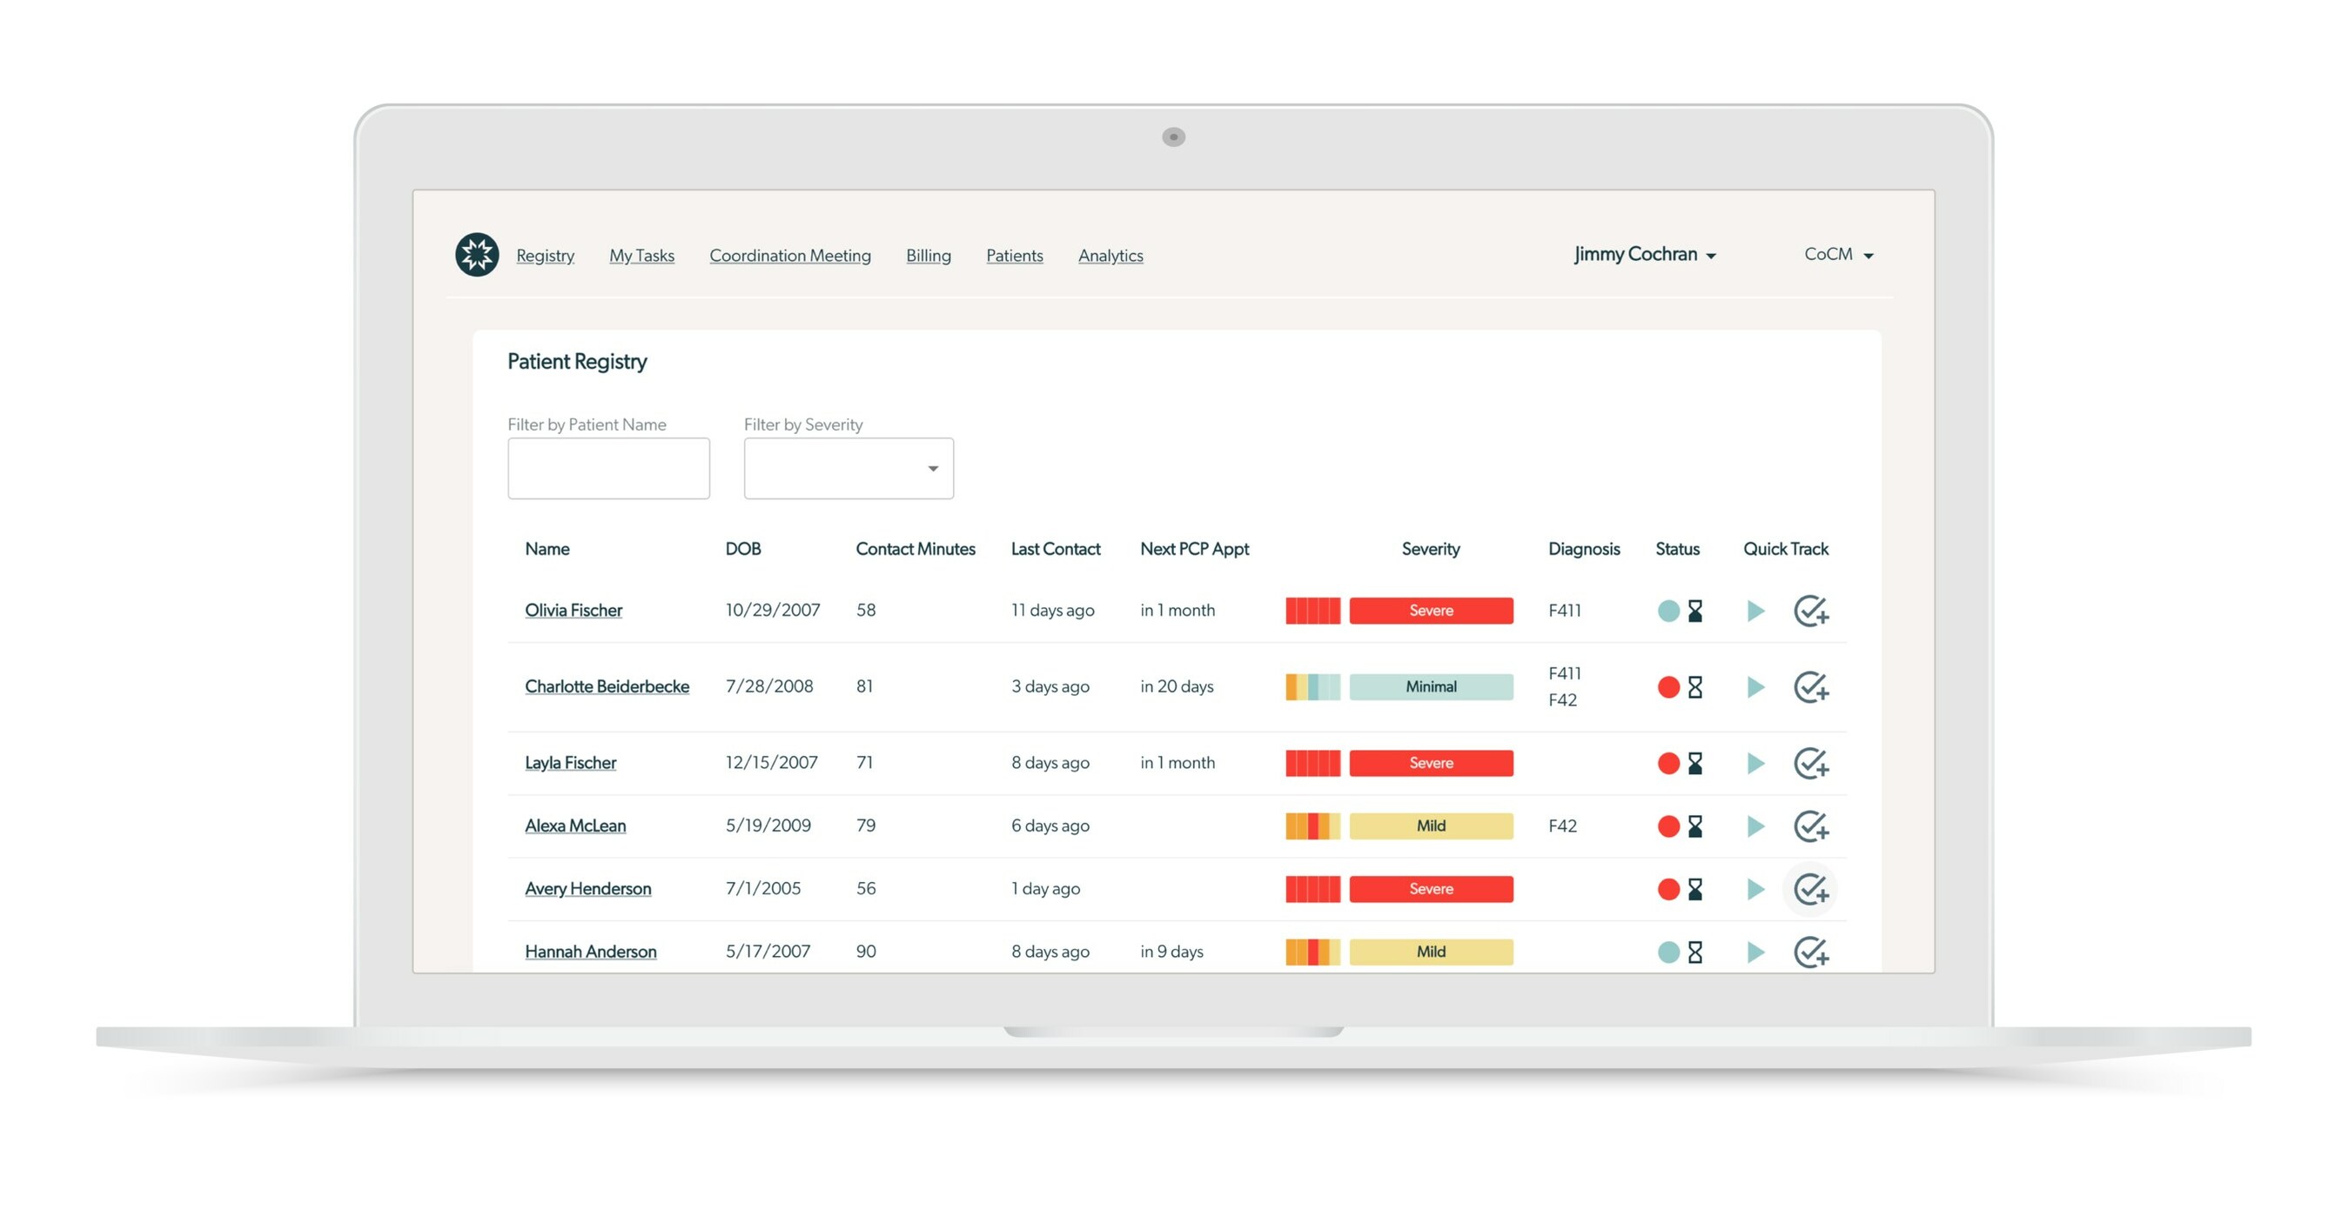The height and width of the screenshot is (1230, 2348).
Task: Click the check-plus icon for Avery Henderson
Action: (x=1811, y=888)
